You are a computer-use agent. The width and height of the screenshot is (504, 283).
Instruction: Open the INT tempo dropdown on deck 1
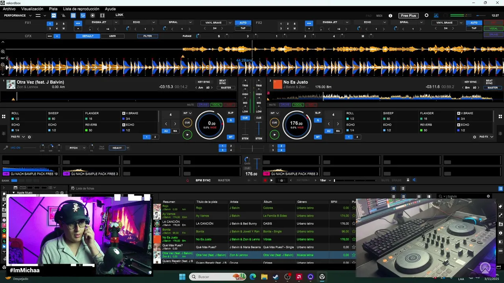[x=187, y=113]
